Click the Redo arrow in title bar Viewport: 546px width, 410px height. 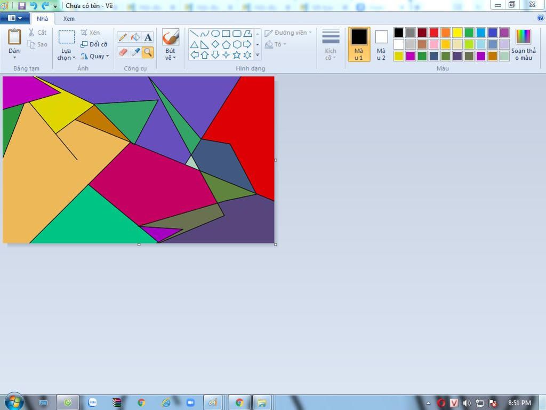coord(45,5)
